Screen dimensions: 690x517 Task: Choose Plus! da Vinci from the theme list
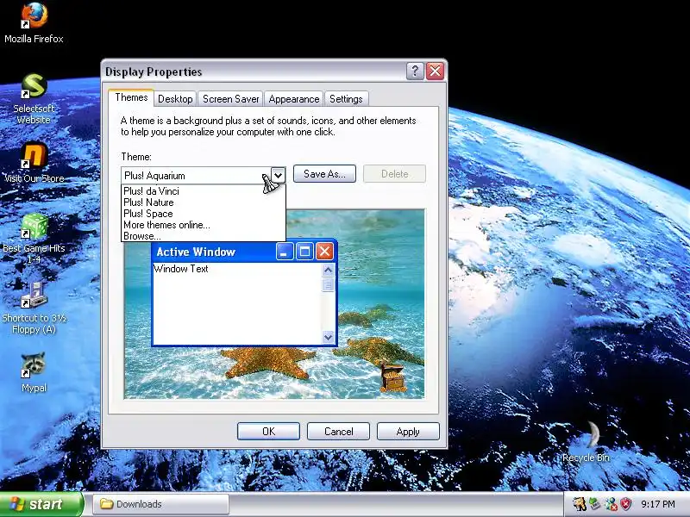click(x=204, y=191)
